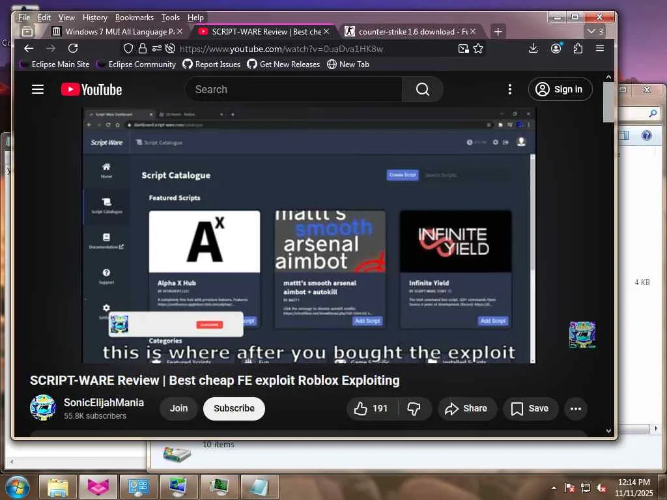Viewport: 667px width, 500px height.
Task: Open picture-in-picture from the address bar
Action: pos(464,48)
